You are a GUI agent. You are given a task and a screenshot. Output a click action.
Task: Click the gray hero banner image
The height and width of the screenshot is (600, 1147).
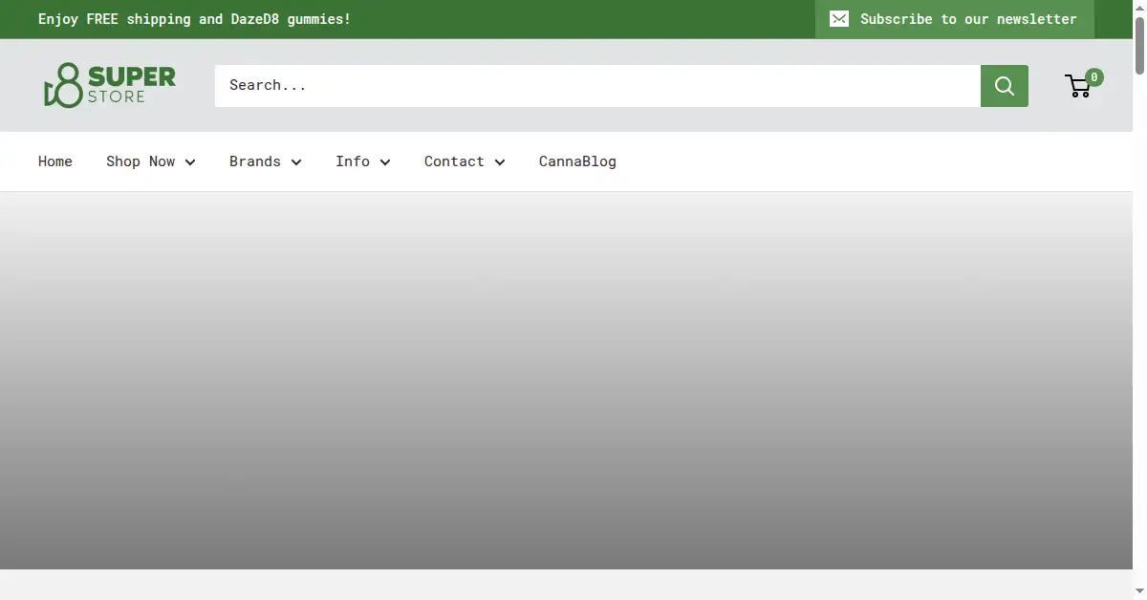pos(566,380)
